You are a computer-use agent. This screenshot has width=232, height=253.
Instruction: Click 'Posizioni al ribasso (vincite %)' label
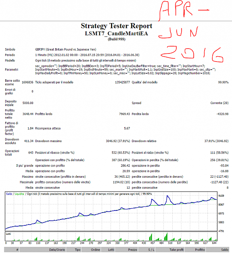point(55,153)
